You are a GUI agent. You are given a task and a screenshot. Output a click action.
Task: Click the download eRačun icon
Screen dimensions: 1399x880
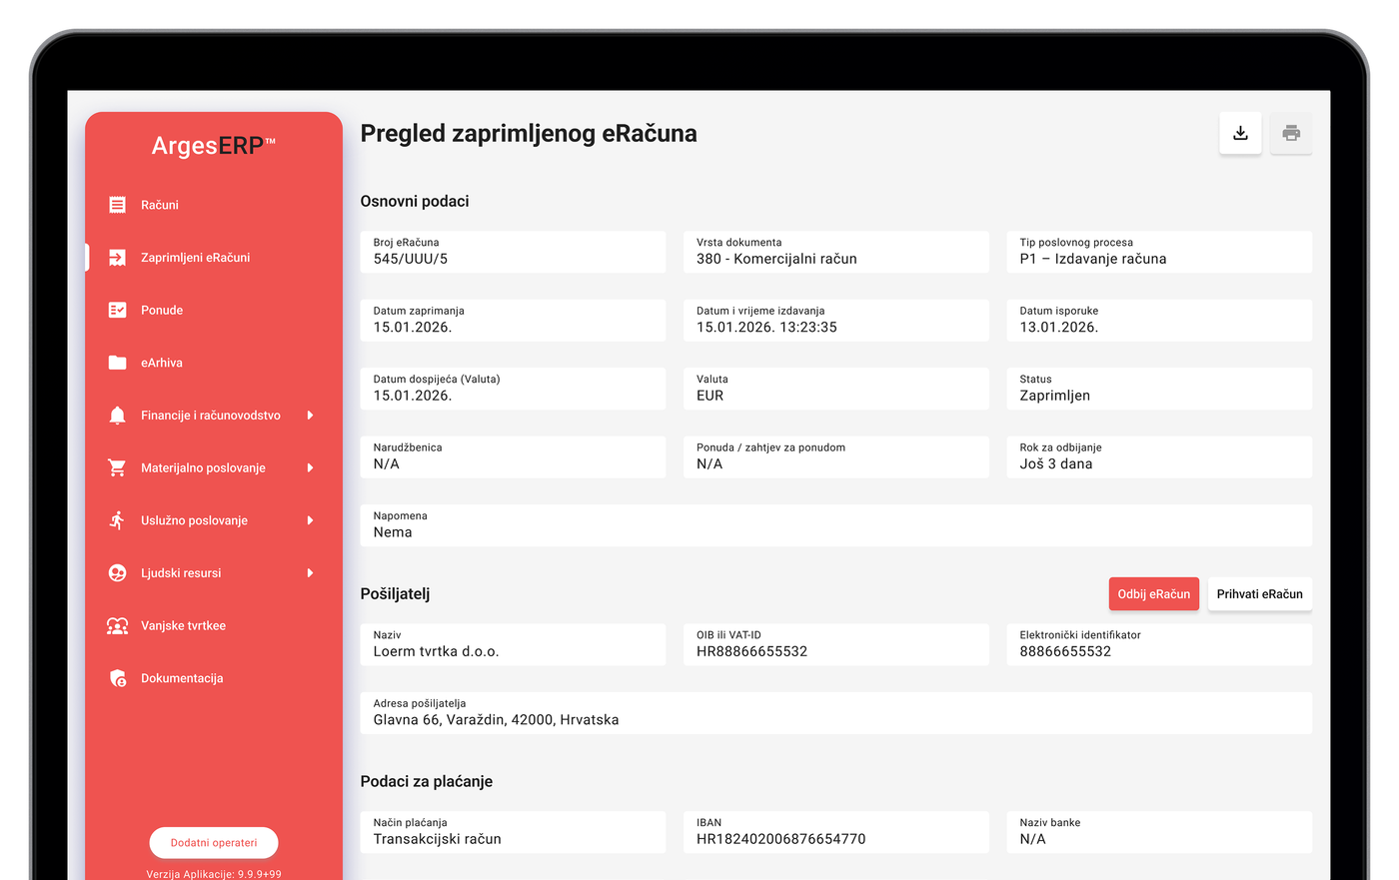(1240, 133)
